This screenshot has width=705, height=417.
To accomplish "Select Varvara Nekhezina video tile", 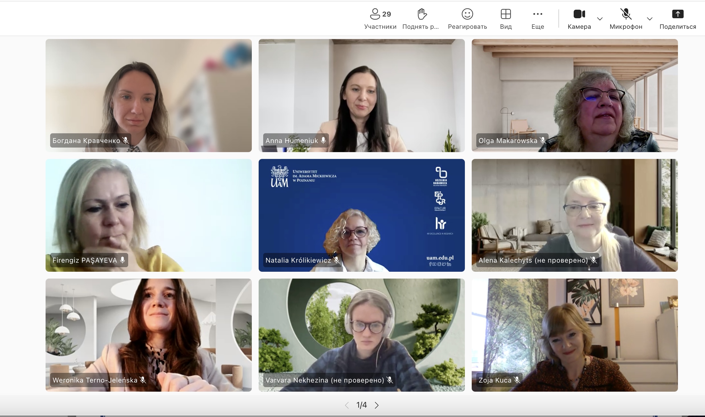I will click(362, 335).
